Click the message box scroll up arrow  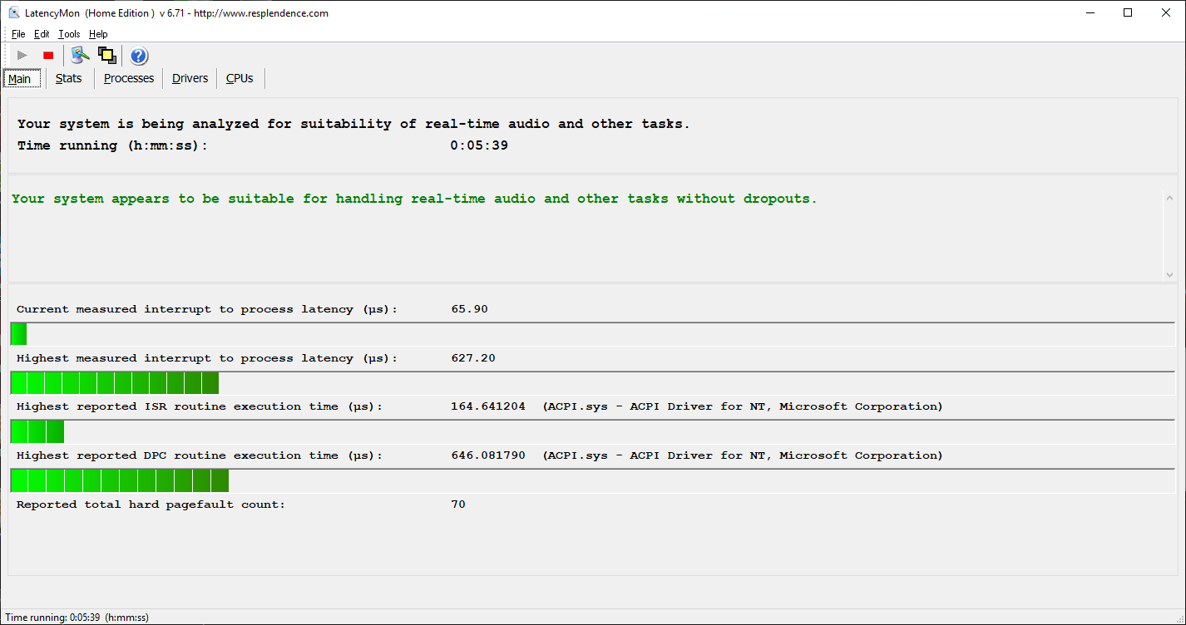click(1169, 199)
